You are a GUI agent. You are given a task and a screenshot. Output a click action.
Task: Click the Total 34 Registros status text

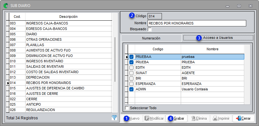(22, 118)
